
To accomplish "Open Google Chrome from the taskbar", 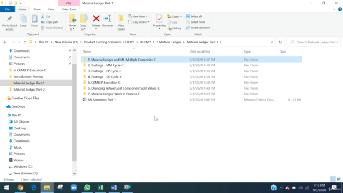I will (x=20, y=188).
